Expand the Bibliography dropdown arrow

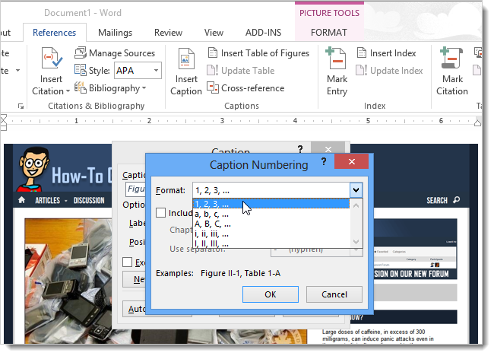144,88
